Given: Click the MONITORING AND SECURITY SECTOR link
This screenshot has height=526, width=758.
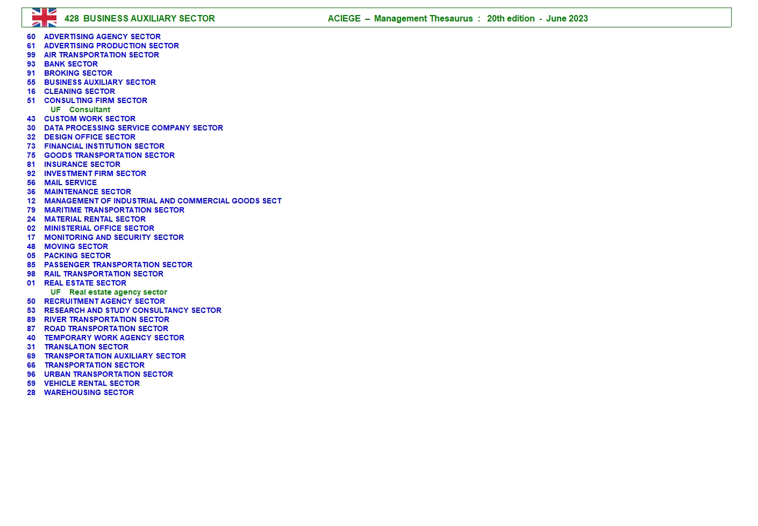Looking at the screenshot, I should click(114, 238).
